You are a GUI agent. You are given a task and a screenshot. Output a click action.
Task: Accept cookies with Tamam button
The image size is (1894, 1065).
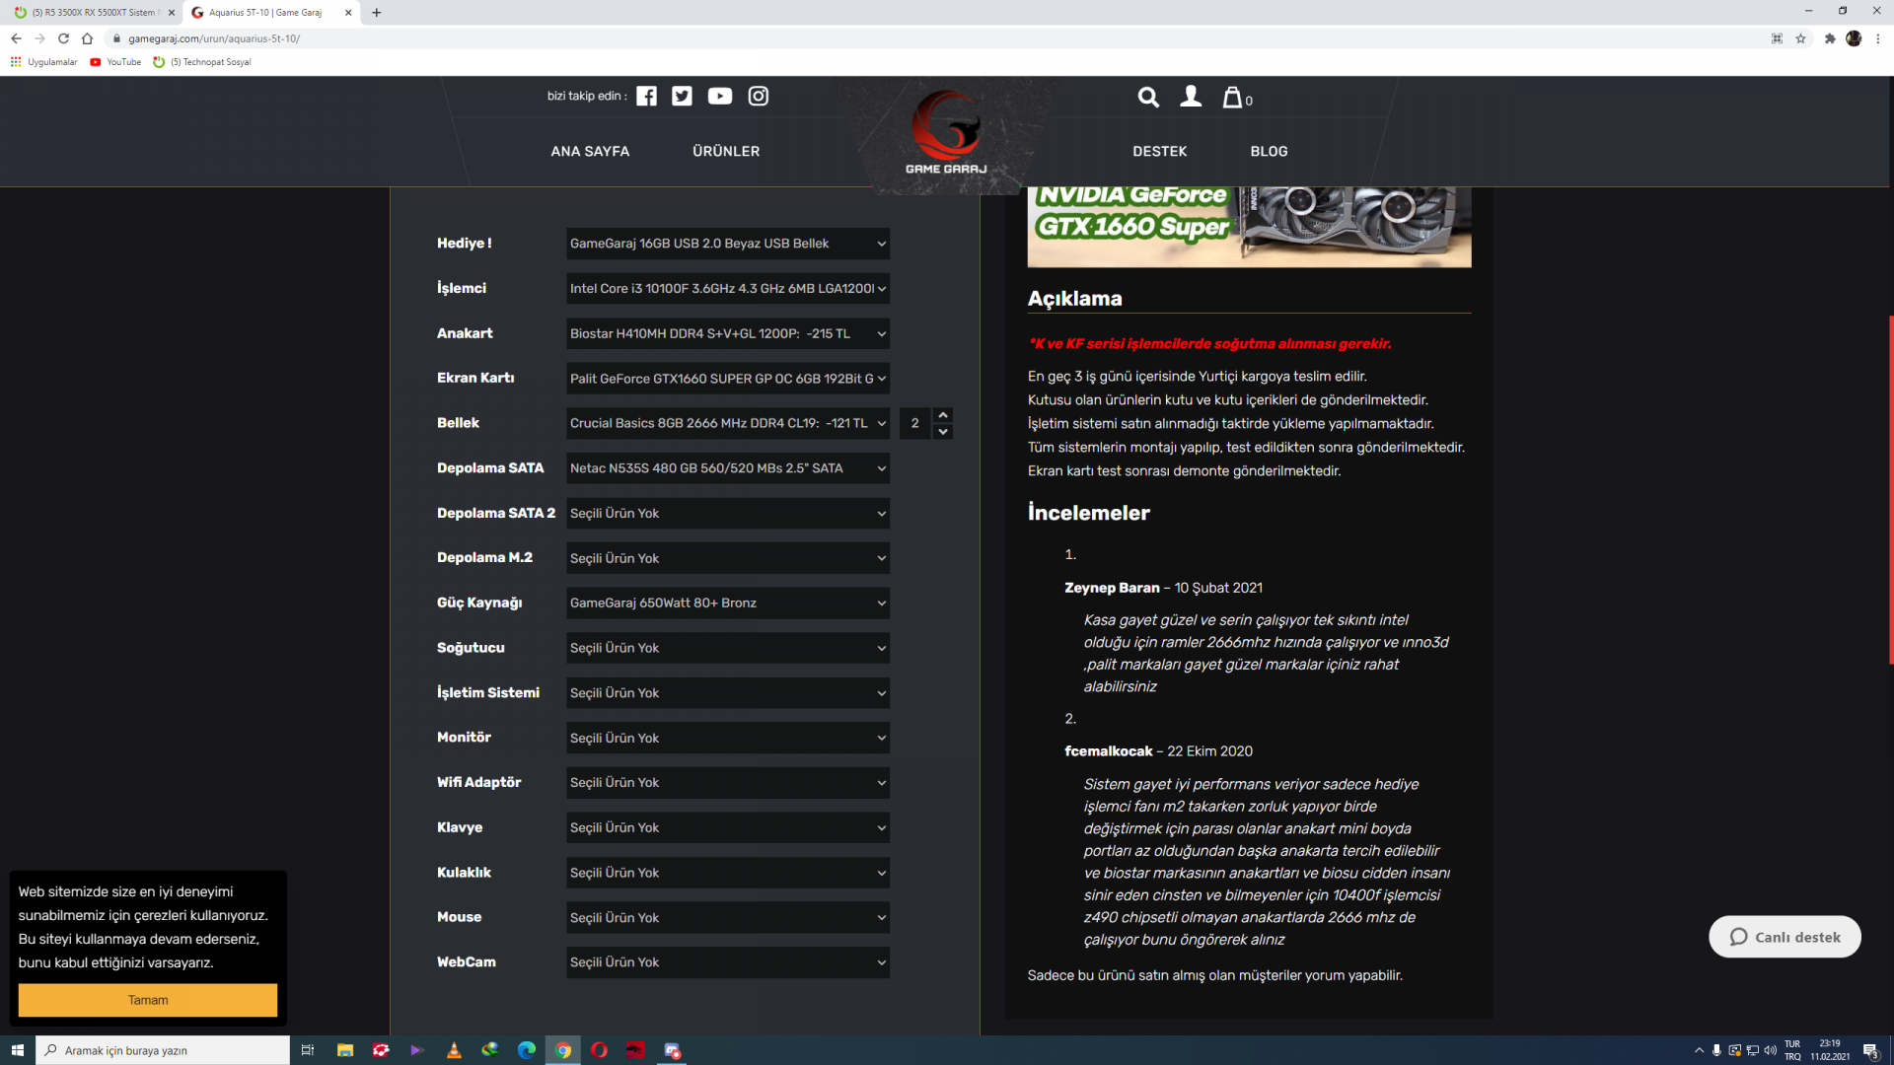(x=148, y=1000)
